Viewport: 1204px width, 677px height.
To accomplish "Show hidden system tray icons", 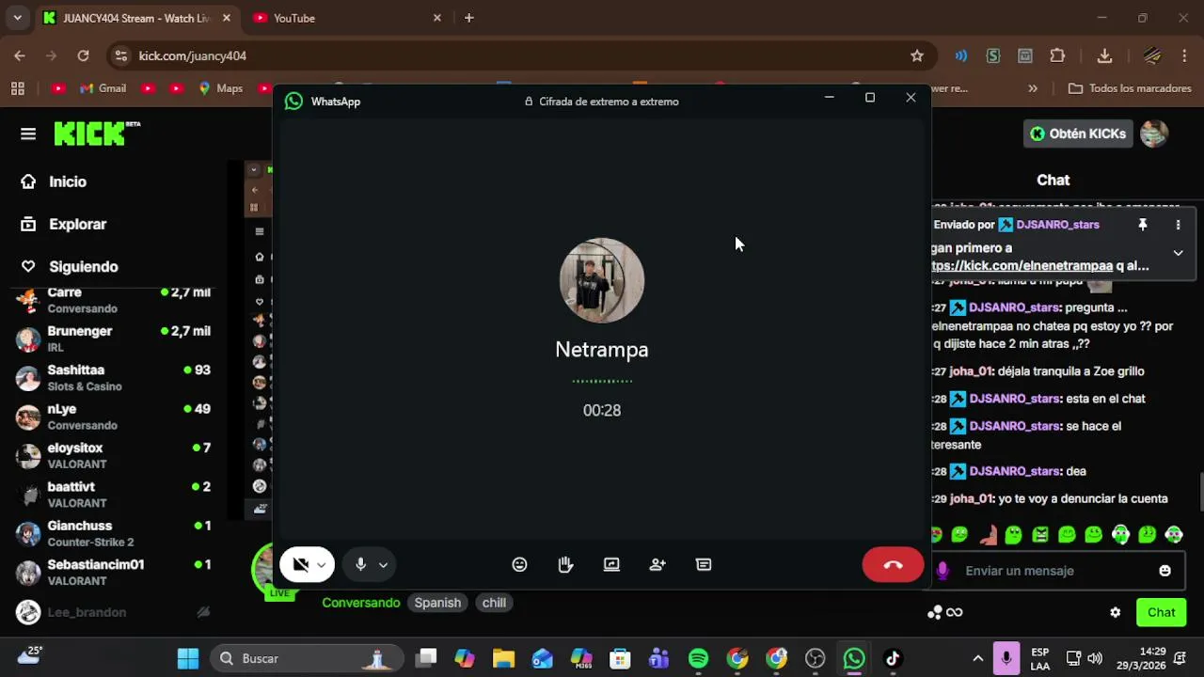I will [x=977, y=658].
